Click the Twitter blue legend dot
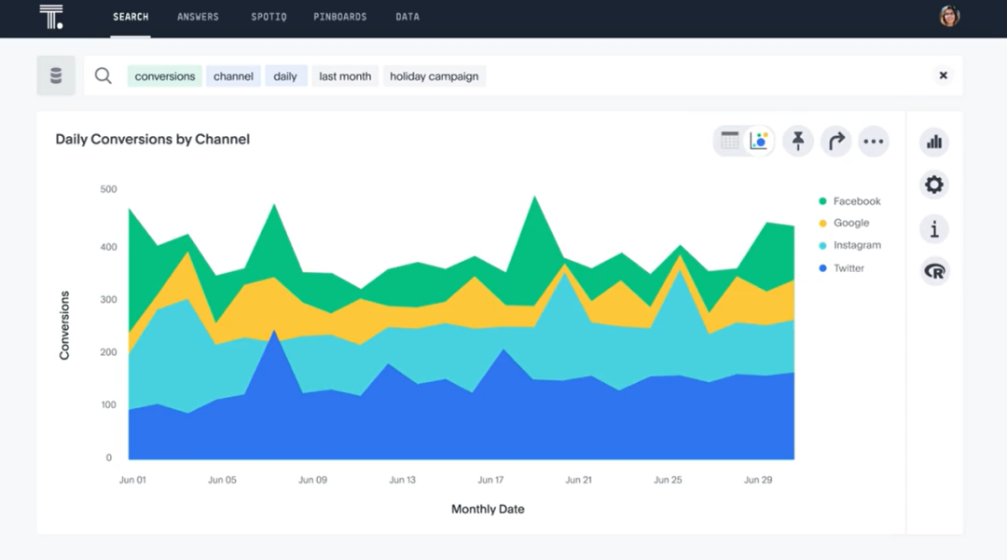The width and height of the screenshot is (1007, 560). pyautogui.click(x=822, y=268)
